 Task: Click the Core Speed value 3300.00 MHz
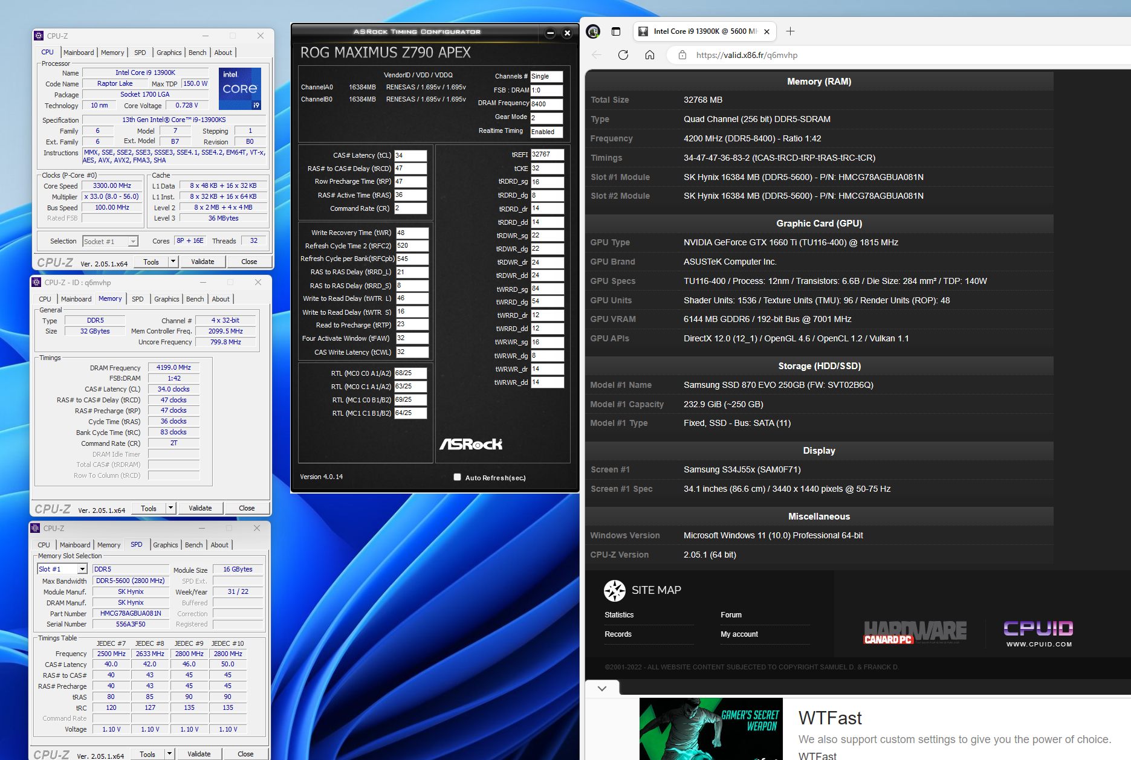(112, 186)
